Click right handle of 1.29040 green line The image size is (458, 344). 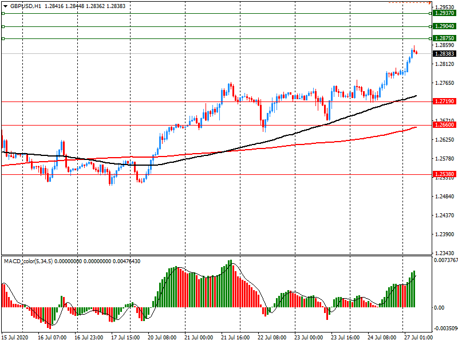click(431, 26)
